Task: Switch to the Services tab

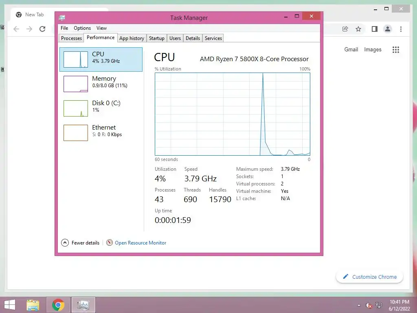Action: 213,38
